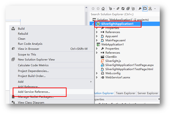Click the Collapse All icon
This screenshot has height=115, width=171.
click(128, 9)
